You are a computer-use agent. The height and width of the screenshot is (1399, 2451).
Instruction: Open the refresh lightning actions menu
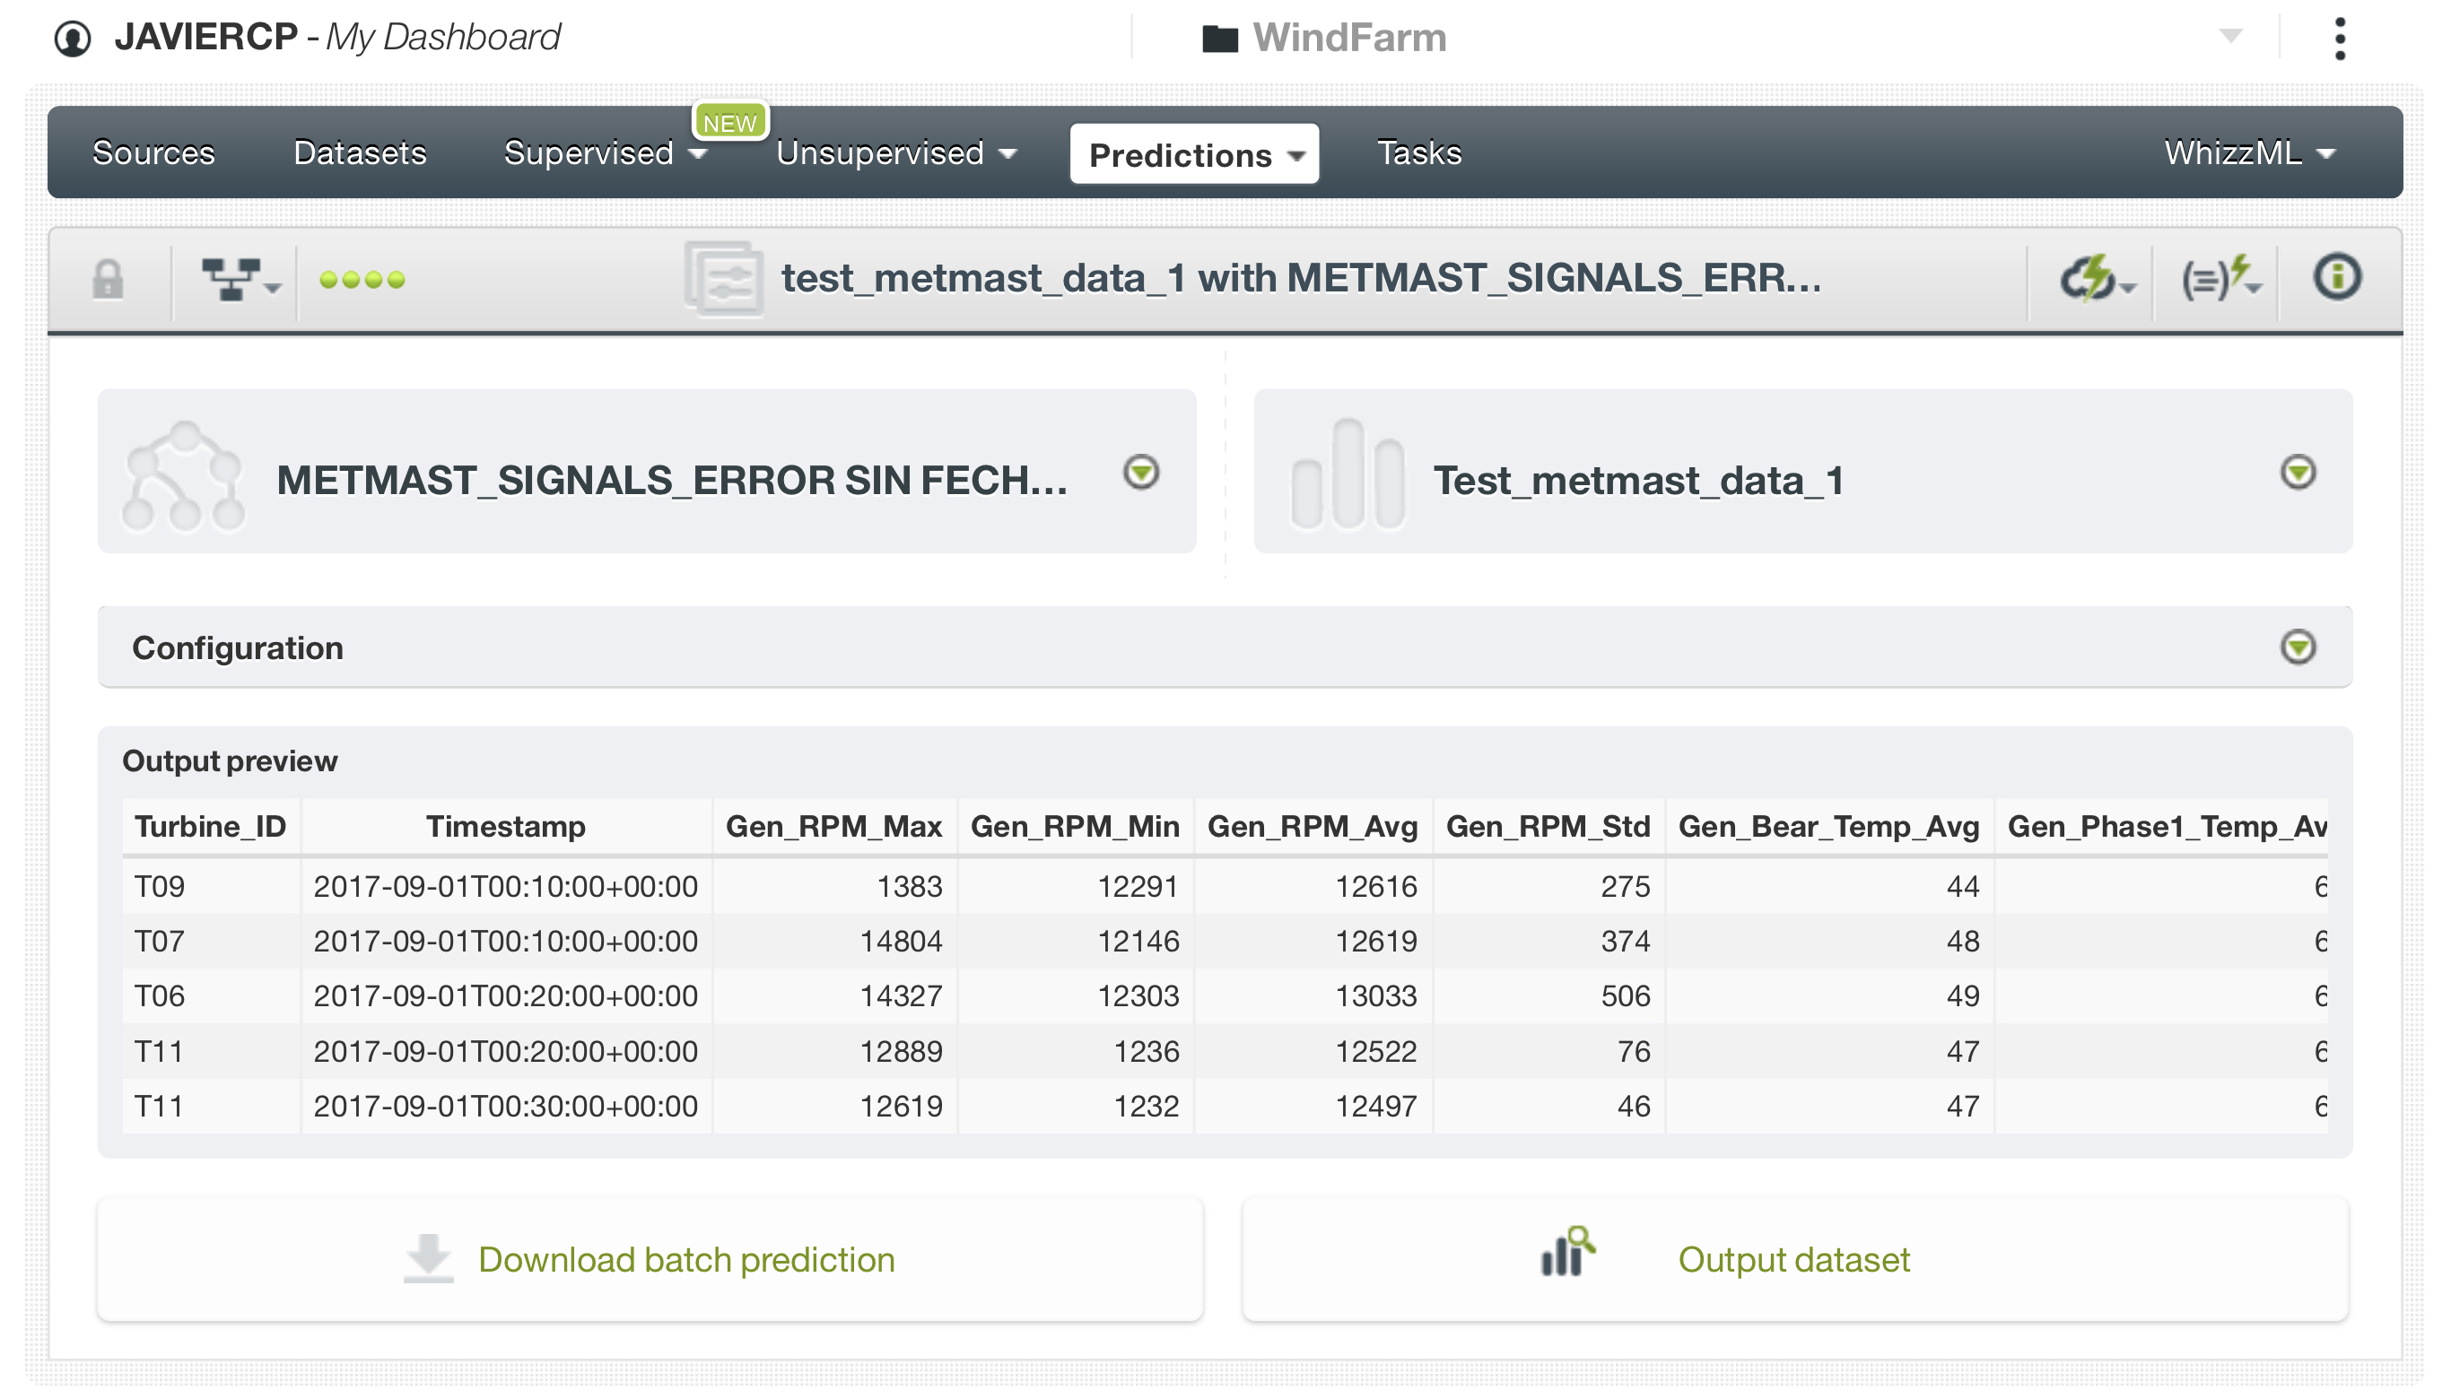click(2093, 280)
